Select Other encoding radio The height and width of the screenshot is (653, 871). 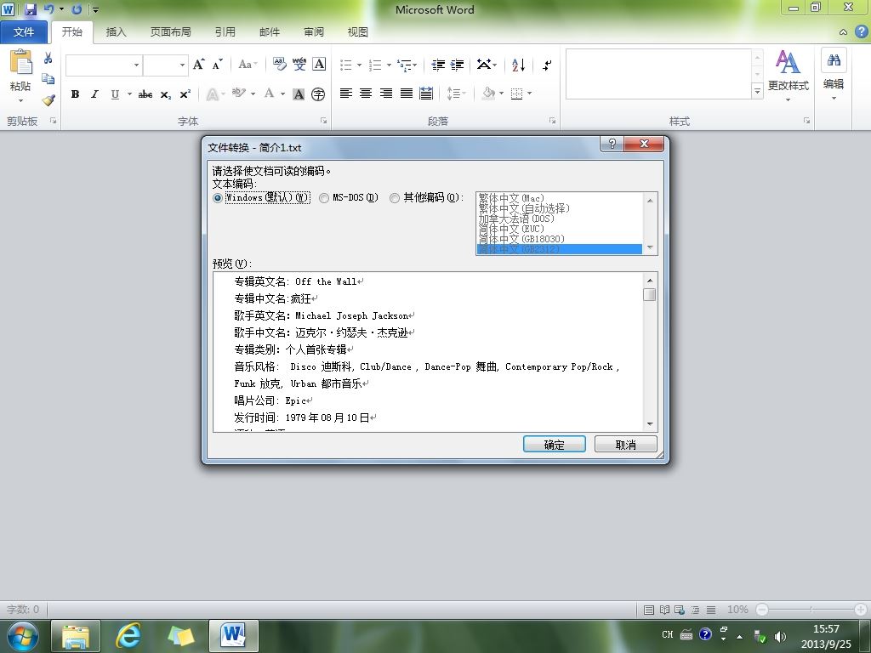point(395,198)
